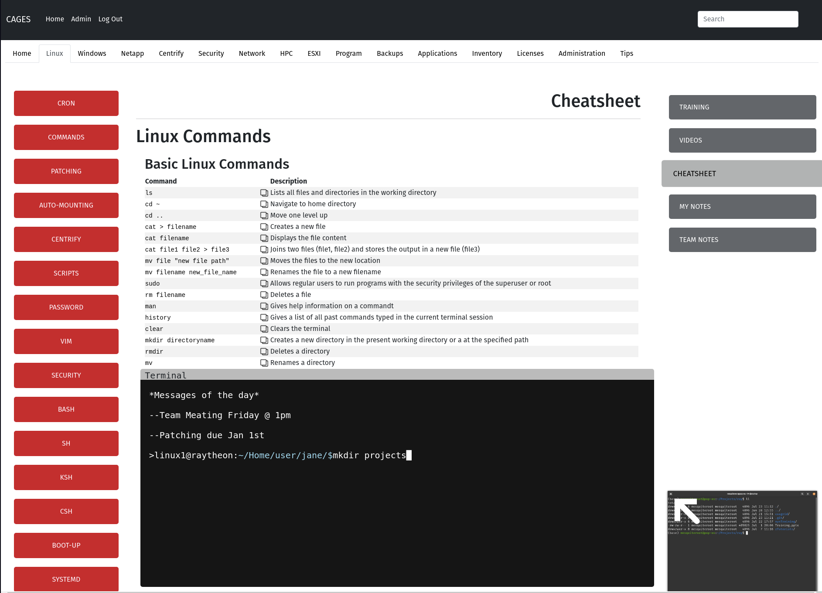The image size is (822, 593).
Task: Copy the 'cd ~' command using its icon
Action: (x=264, y=204)
